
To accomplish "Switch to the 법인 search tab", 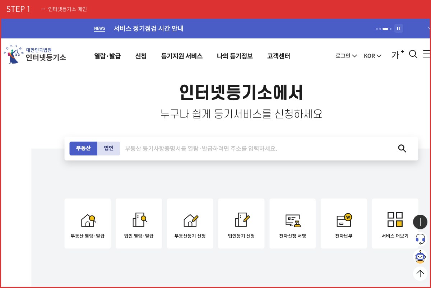I will click(x=109, y=148).
